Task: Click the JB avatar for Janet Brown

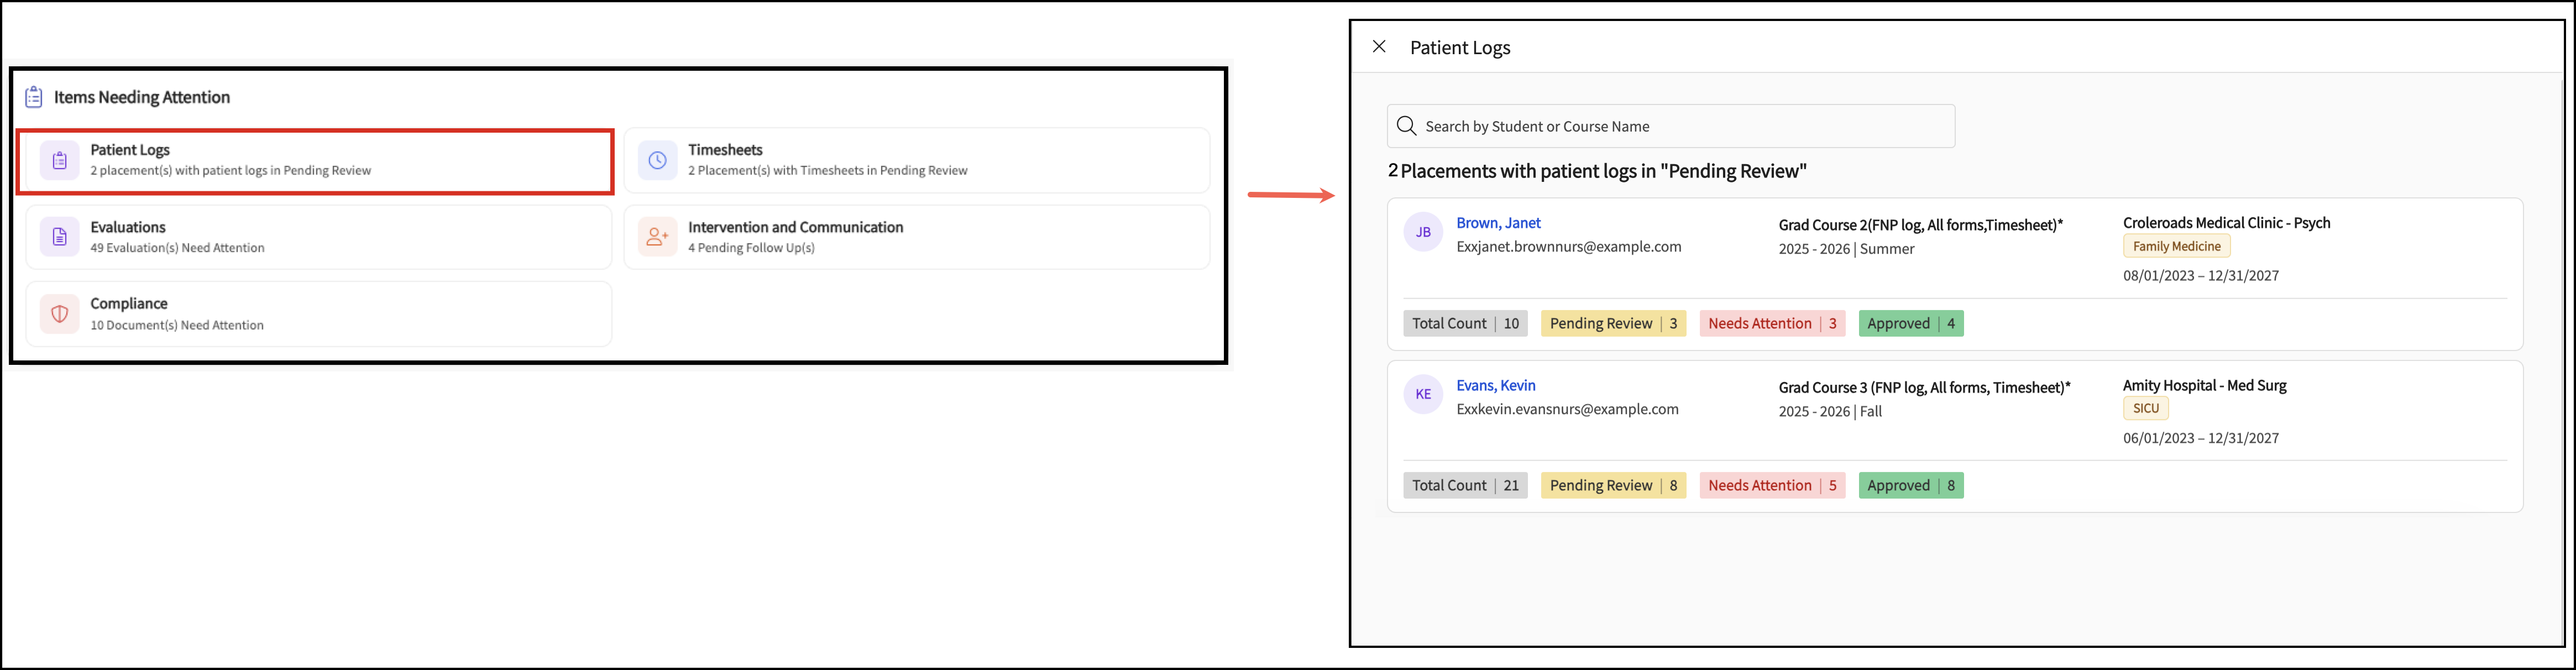Action: tap(1423, 232)
